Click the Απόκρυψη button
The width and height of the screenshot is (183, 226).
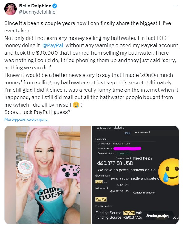pyautogui.click(x=157, y=216)
